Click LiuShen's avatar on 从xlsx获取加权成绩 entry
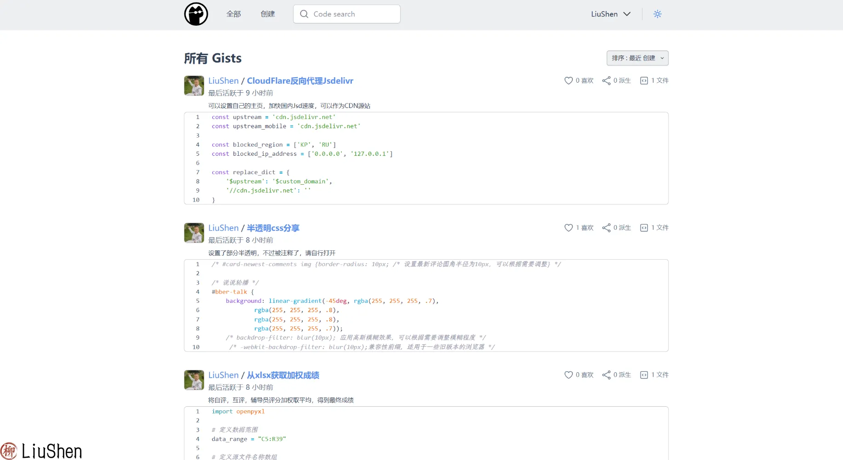The height and width of the screenshot is (460, 843). (x=193, y=380)
